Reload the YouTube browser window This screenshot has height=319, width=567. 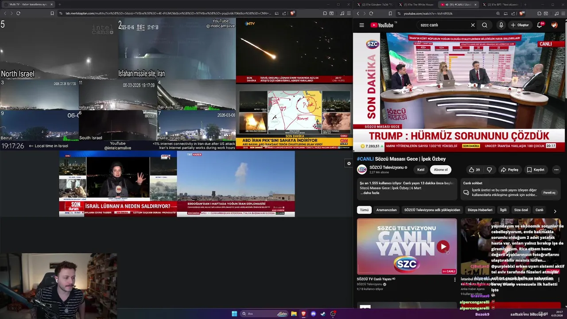371,13
